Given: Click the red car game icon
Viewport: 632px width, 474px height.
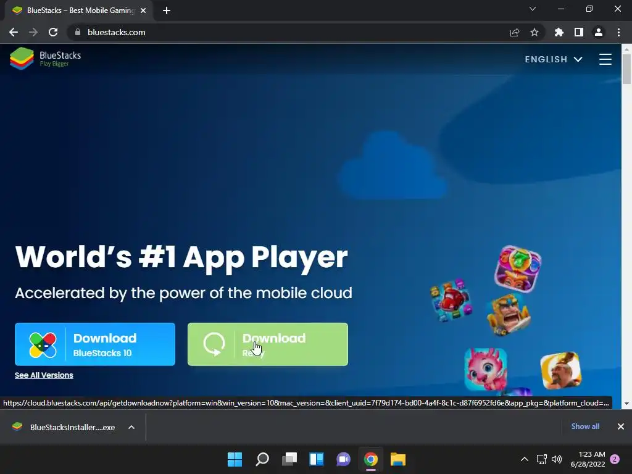Looking at the screenshot, I should 451,300.
